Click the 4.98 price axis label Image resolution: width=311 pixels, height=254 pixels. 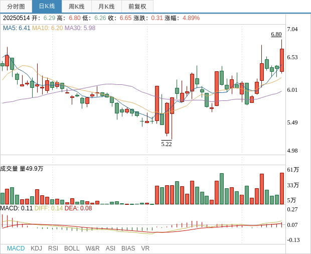point(292,151)
